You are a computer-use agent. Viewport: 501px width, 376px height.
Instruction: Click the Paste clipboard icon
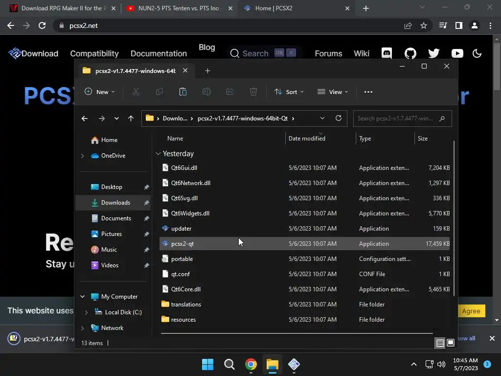pyautogui.click(x=183, y=92)
